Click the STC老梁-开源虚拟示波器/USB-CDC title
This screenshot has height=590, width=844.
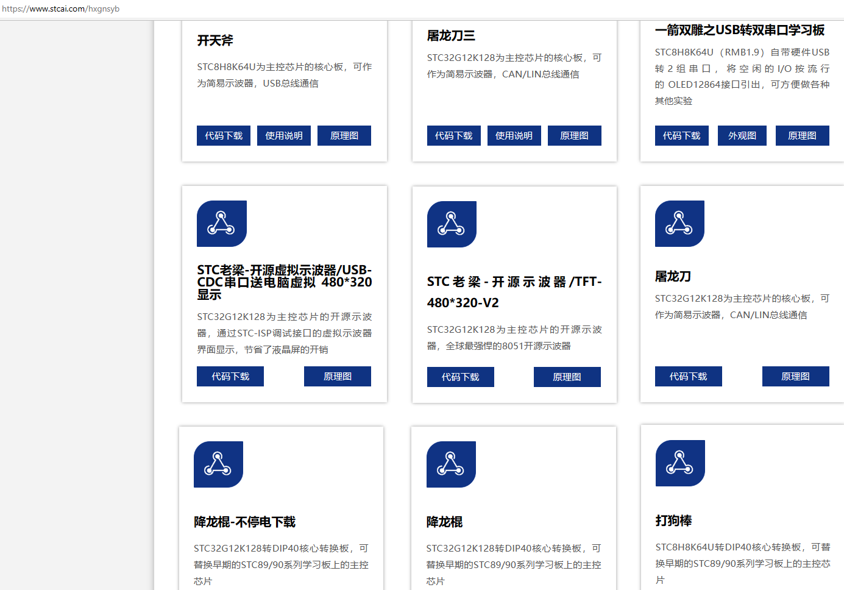click(284, 282)
